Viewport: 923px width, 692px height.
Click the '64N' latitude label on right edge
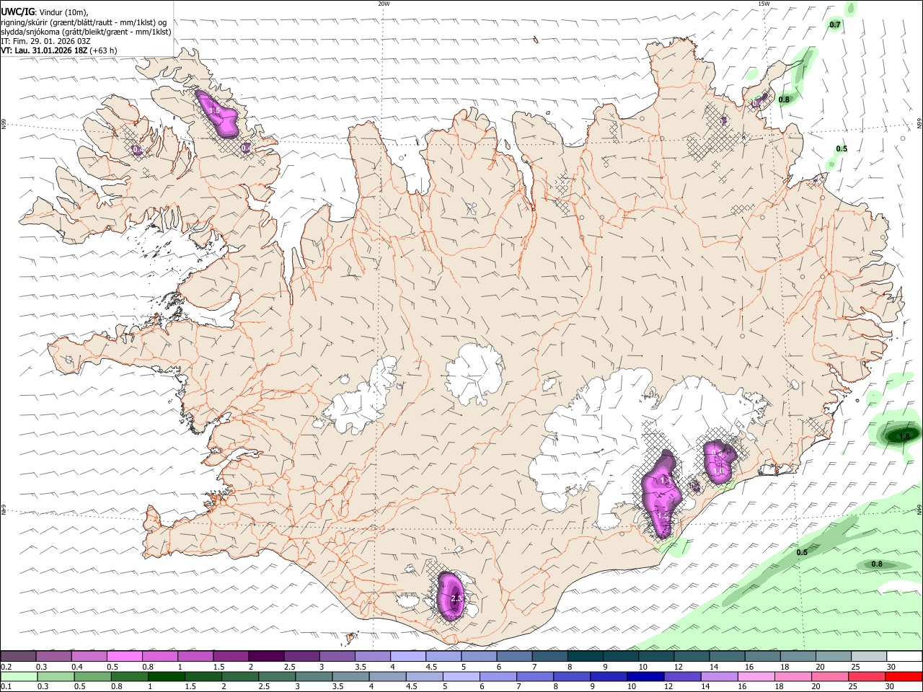tap(919, 510)
